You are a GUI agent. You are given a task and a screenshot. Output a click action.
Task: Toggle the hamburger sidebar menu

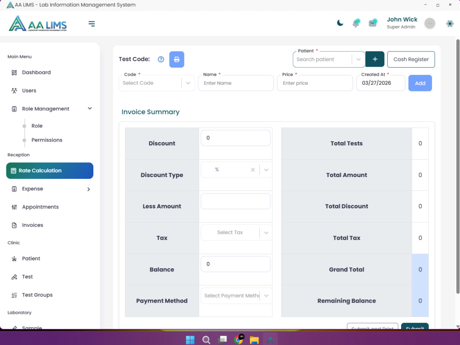pos(92,24)
